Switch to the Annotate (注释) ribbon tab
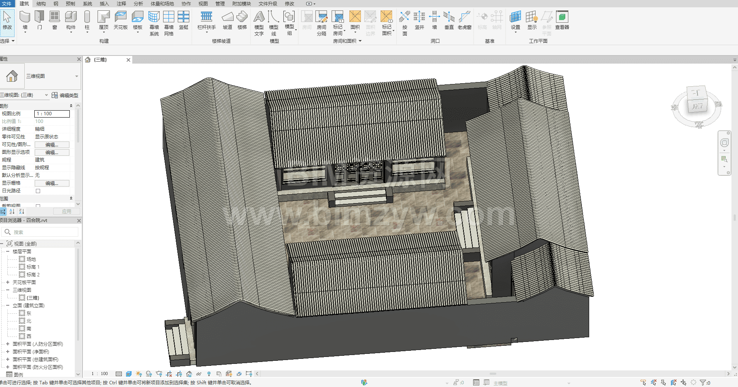This screenshot has height=387, width=738. coord(121,3)
